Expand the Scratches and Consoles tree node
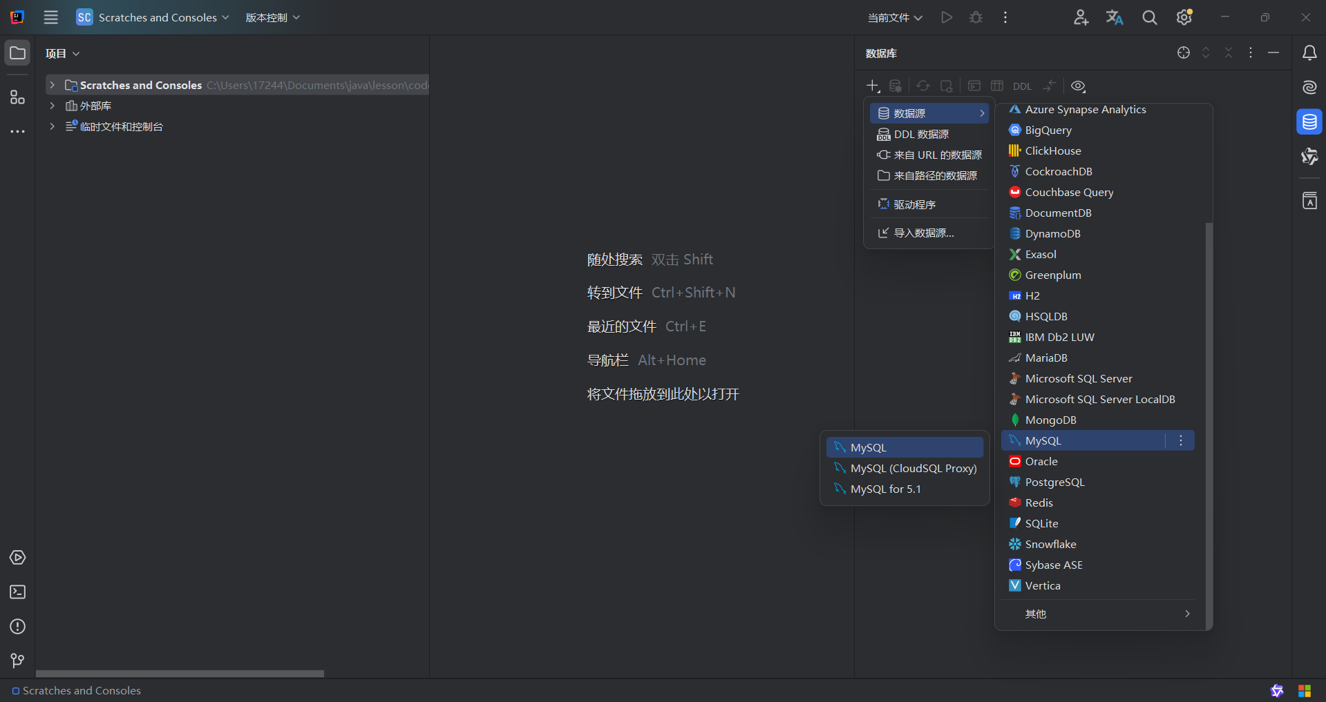This screenshot has height=702, width=1326. [x=52, y=85]
